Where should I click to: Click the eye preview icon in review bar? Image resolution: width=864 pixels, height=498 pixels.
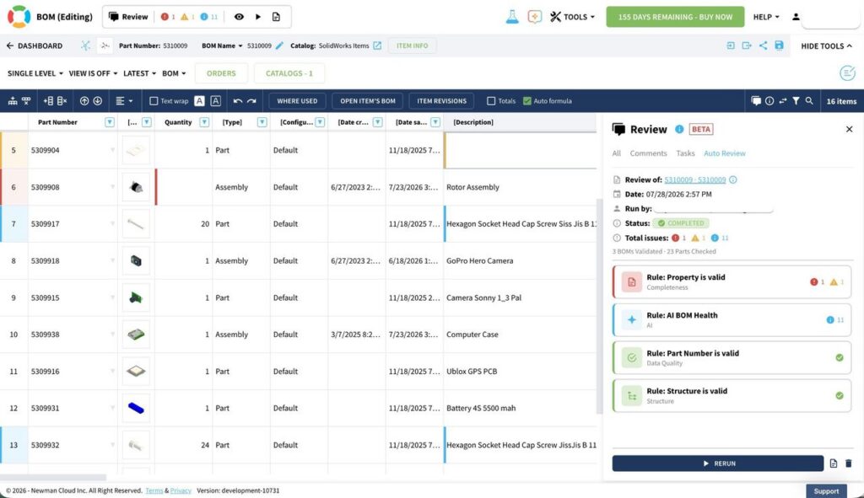pos(239,17)
